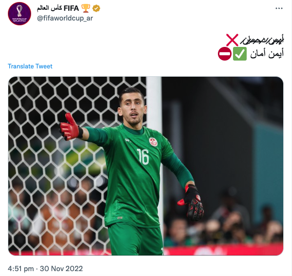Image resolution: width=292 pixels, height=276 pixels.
Task: Click the green check mark emoji
Action: pyautogui.click(x=240, y=54)
